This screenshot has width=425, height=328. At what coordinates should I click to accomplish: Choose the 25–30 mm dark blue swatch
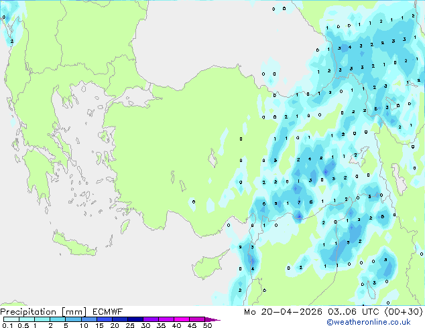click(135, 319)
